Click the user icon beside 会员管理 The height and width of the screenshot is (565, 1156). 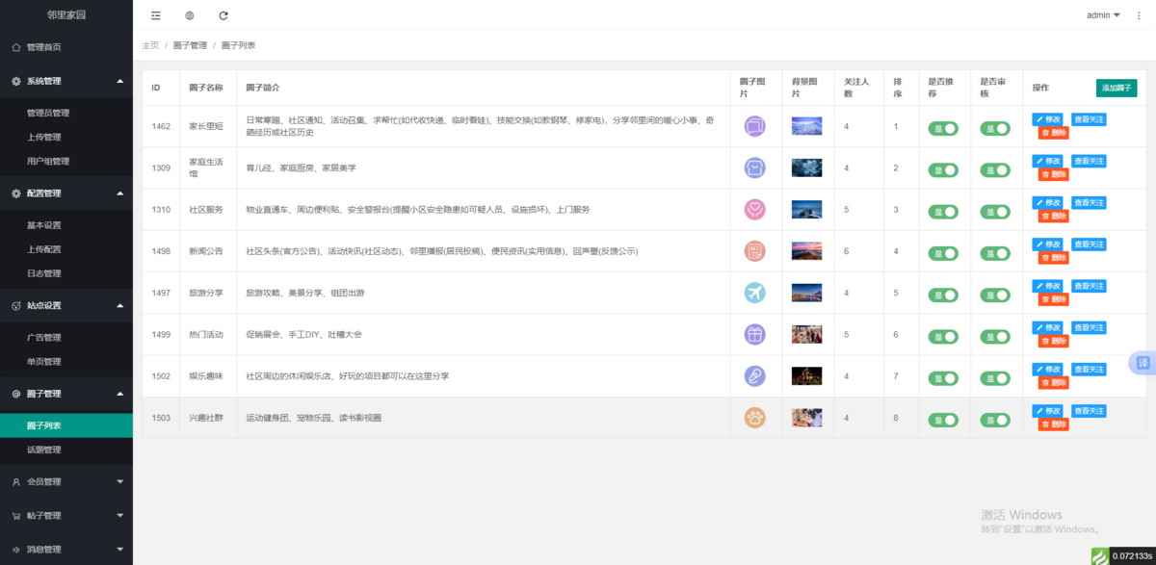click(x=16, y=481)
